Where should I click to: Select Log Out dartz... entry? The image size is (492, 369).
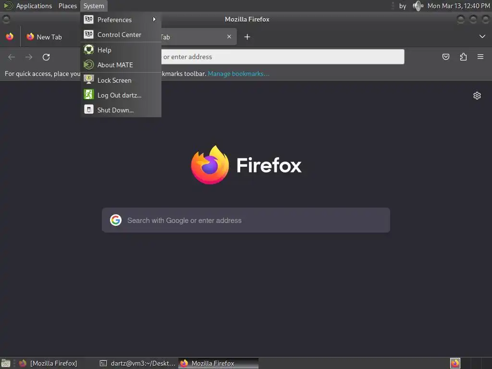(121, 95)
